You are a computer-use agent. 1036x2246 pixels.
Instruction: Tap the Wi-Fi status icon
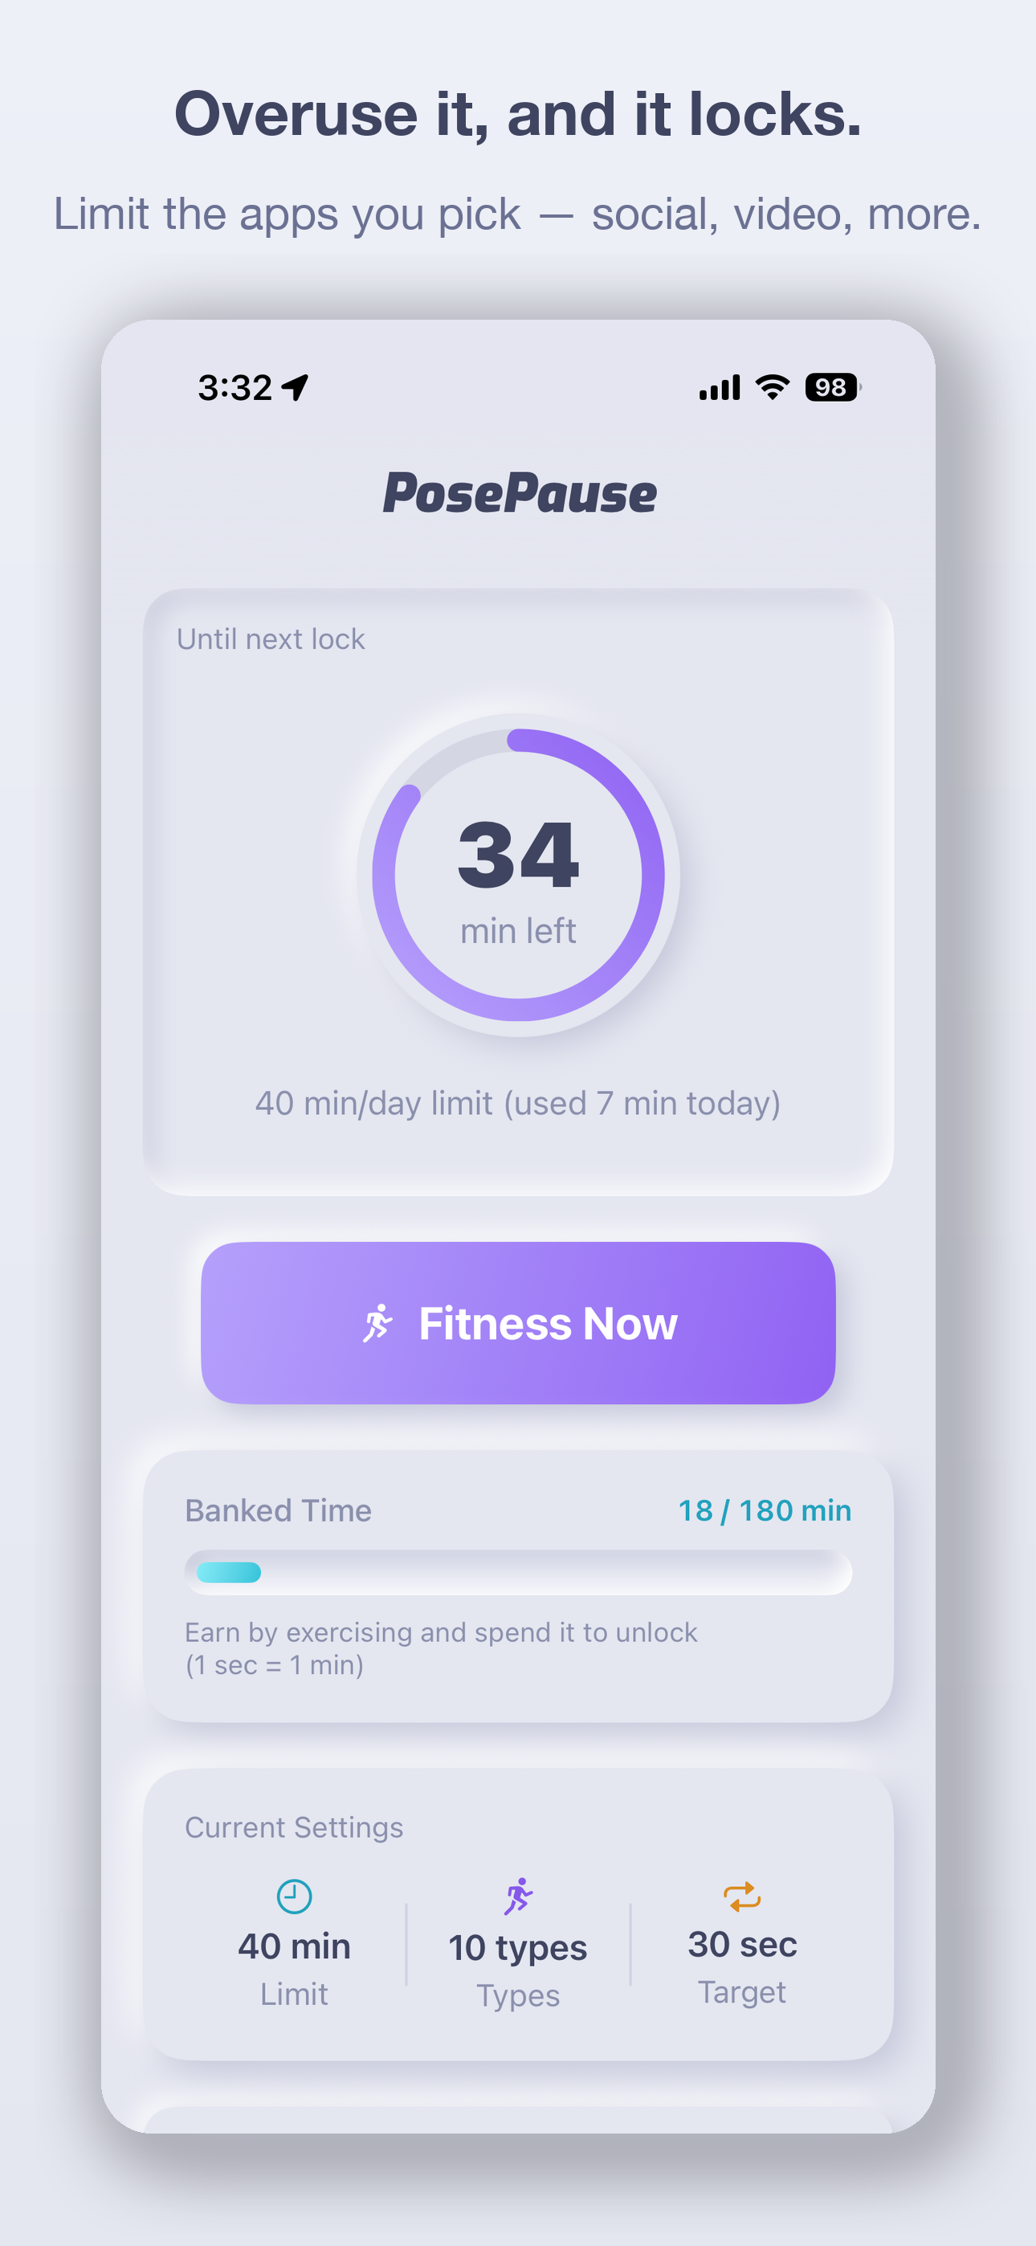[773, 386]
